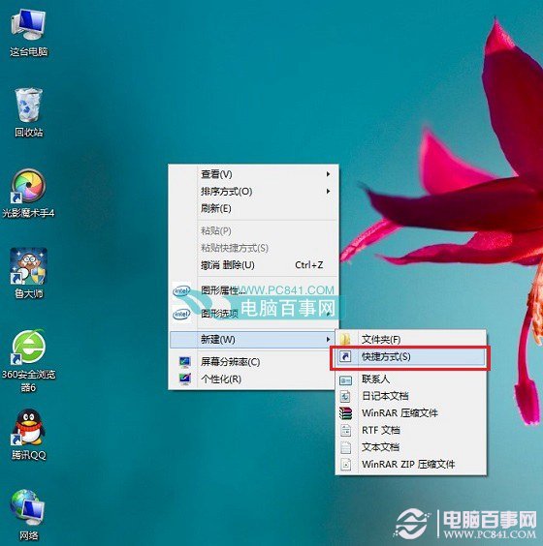Create a new 联系人
This screenshot has height=546, width=543.
pyautogui.click(x=411, y=379)
